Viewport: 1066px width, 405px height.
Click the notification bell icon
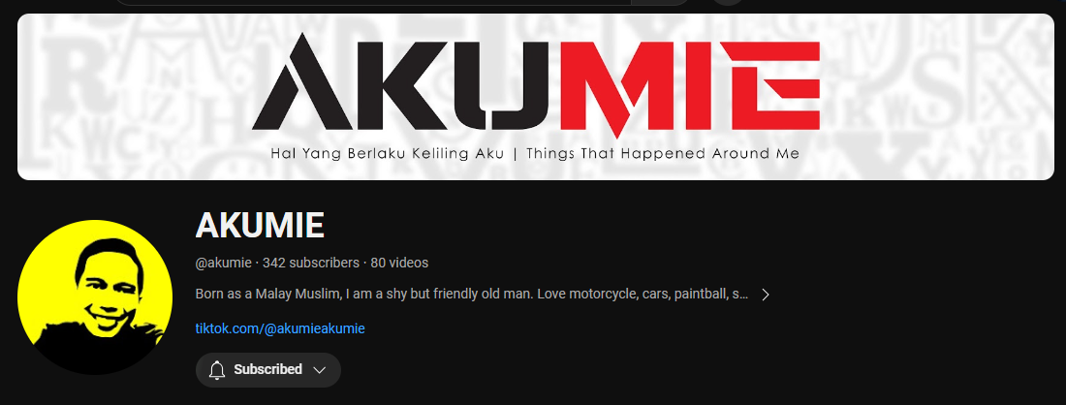pos(217,370)
